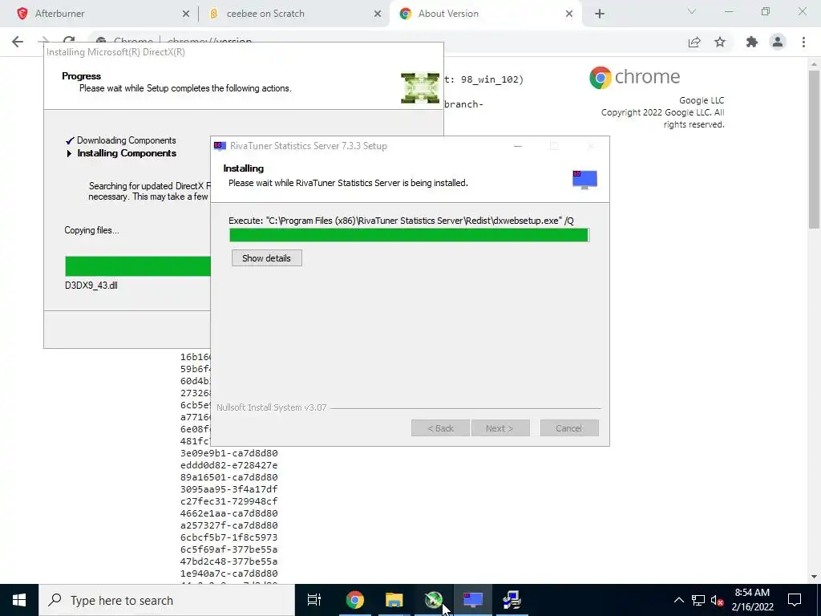The width and height of the screenshot is (821, 616).
Task: Open the installer taskbar icon beside RivaTuner
Action: pyautogui.click(x=512, y=600)
